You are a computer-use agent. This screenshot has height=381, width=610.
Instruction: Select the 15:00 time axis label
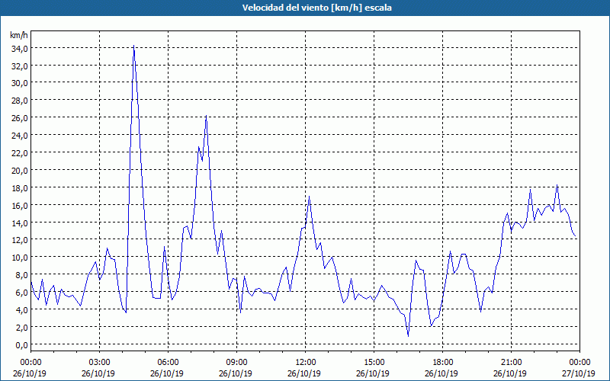(x=374, y=363)
